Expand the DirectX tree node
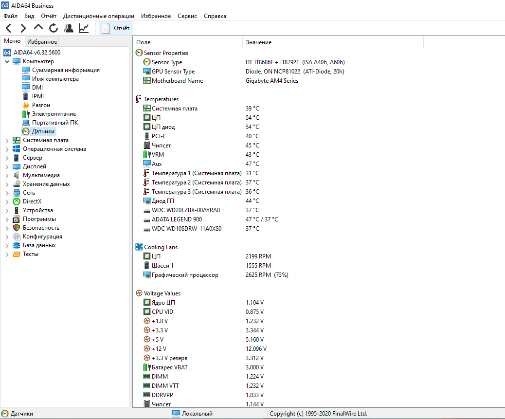 (7, 201)
